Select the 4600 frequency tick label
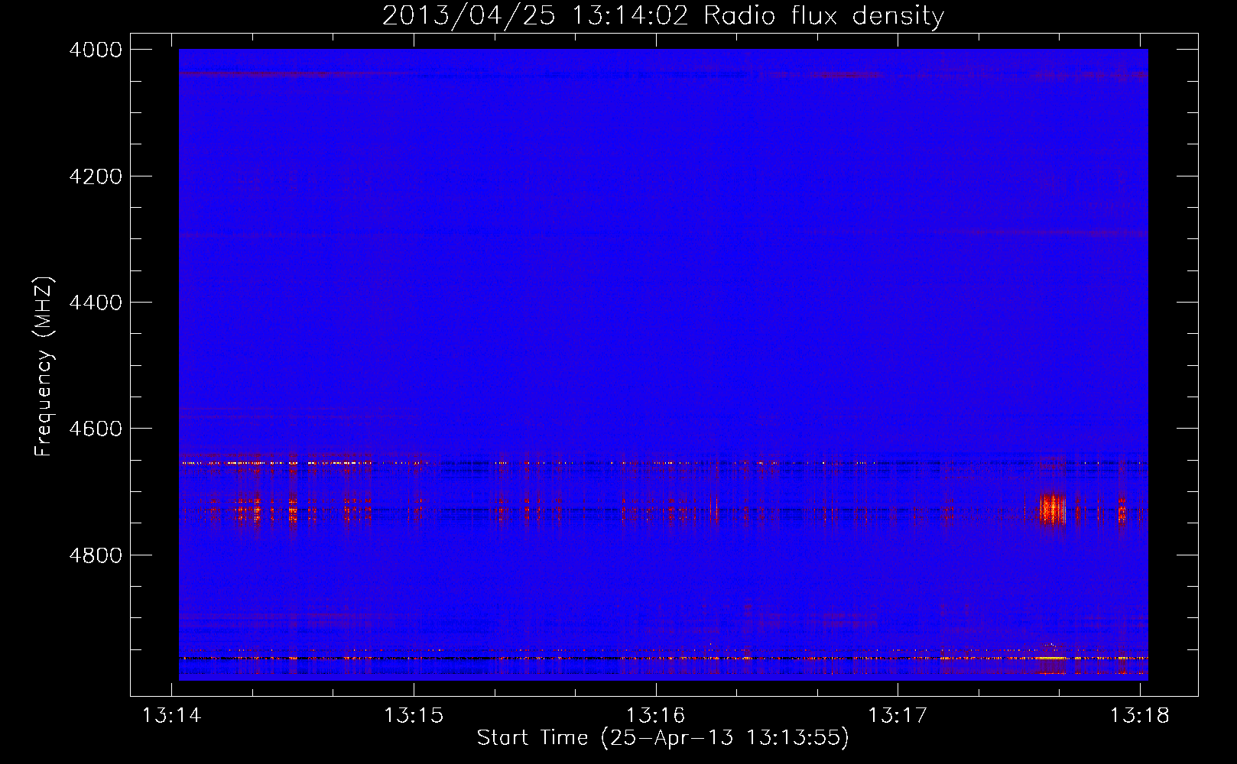 pyautogui.click(x=96, y=429)
